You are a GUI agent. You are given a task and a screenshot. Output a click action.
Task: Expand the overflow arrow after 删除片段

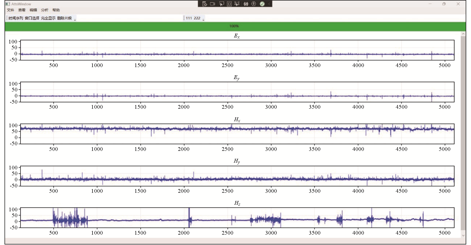(75, 19)
